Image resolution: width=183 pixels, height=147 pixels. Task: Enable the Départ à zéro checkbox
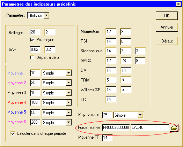[32, 57]
